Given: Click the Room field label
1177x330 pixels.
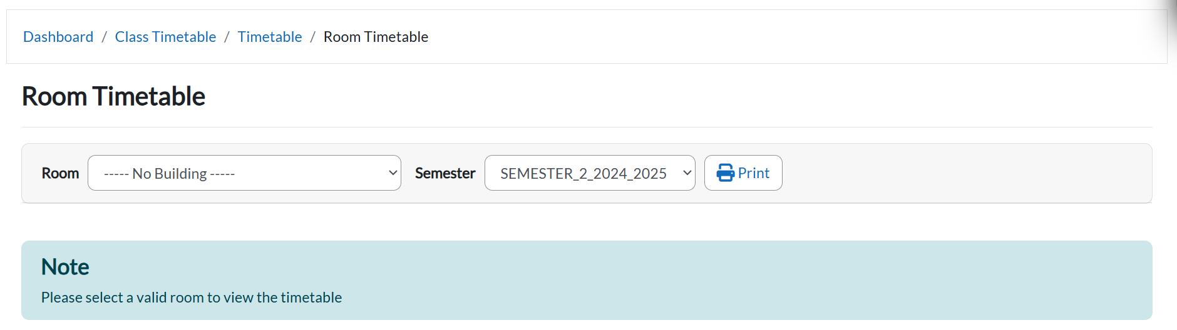Looking at the screenshot, I should coord(60,173).
